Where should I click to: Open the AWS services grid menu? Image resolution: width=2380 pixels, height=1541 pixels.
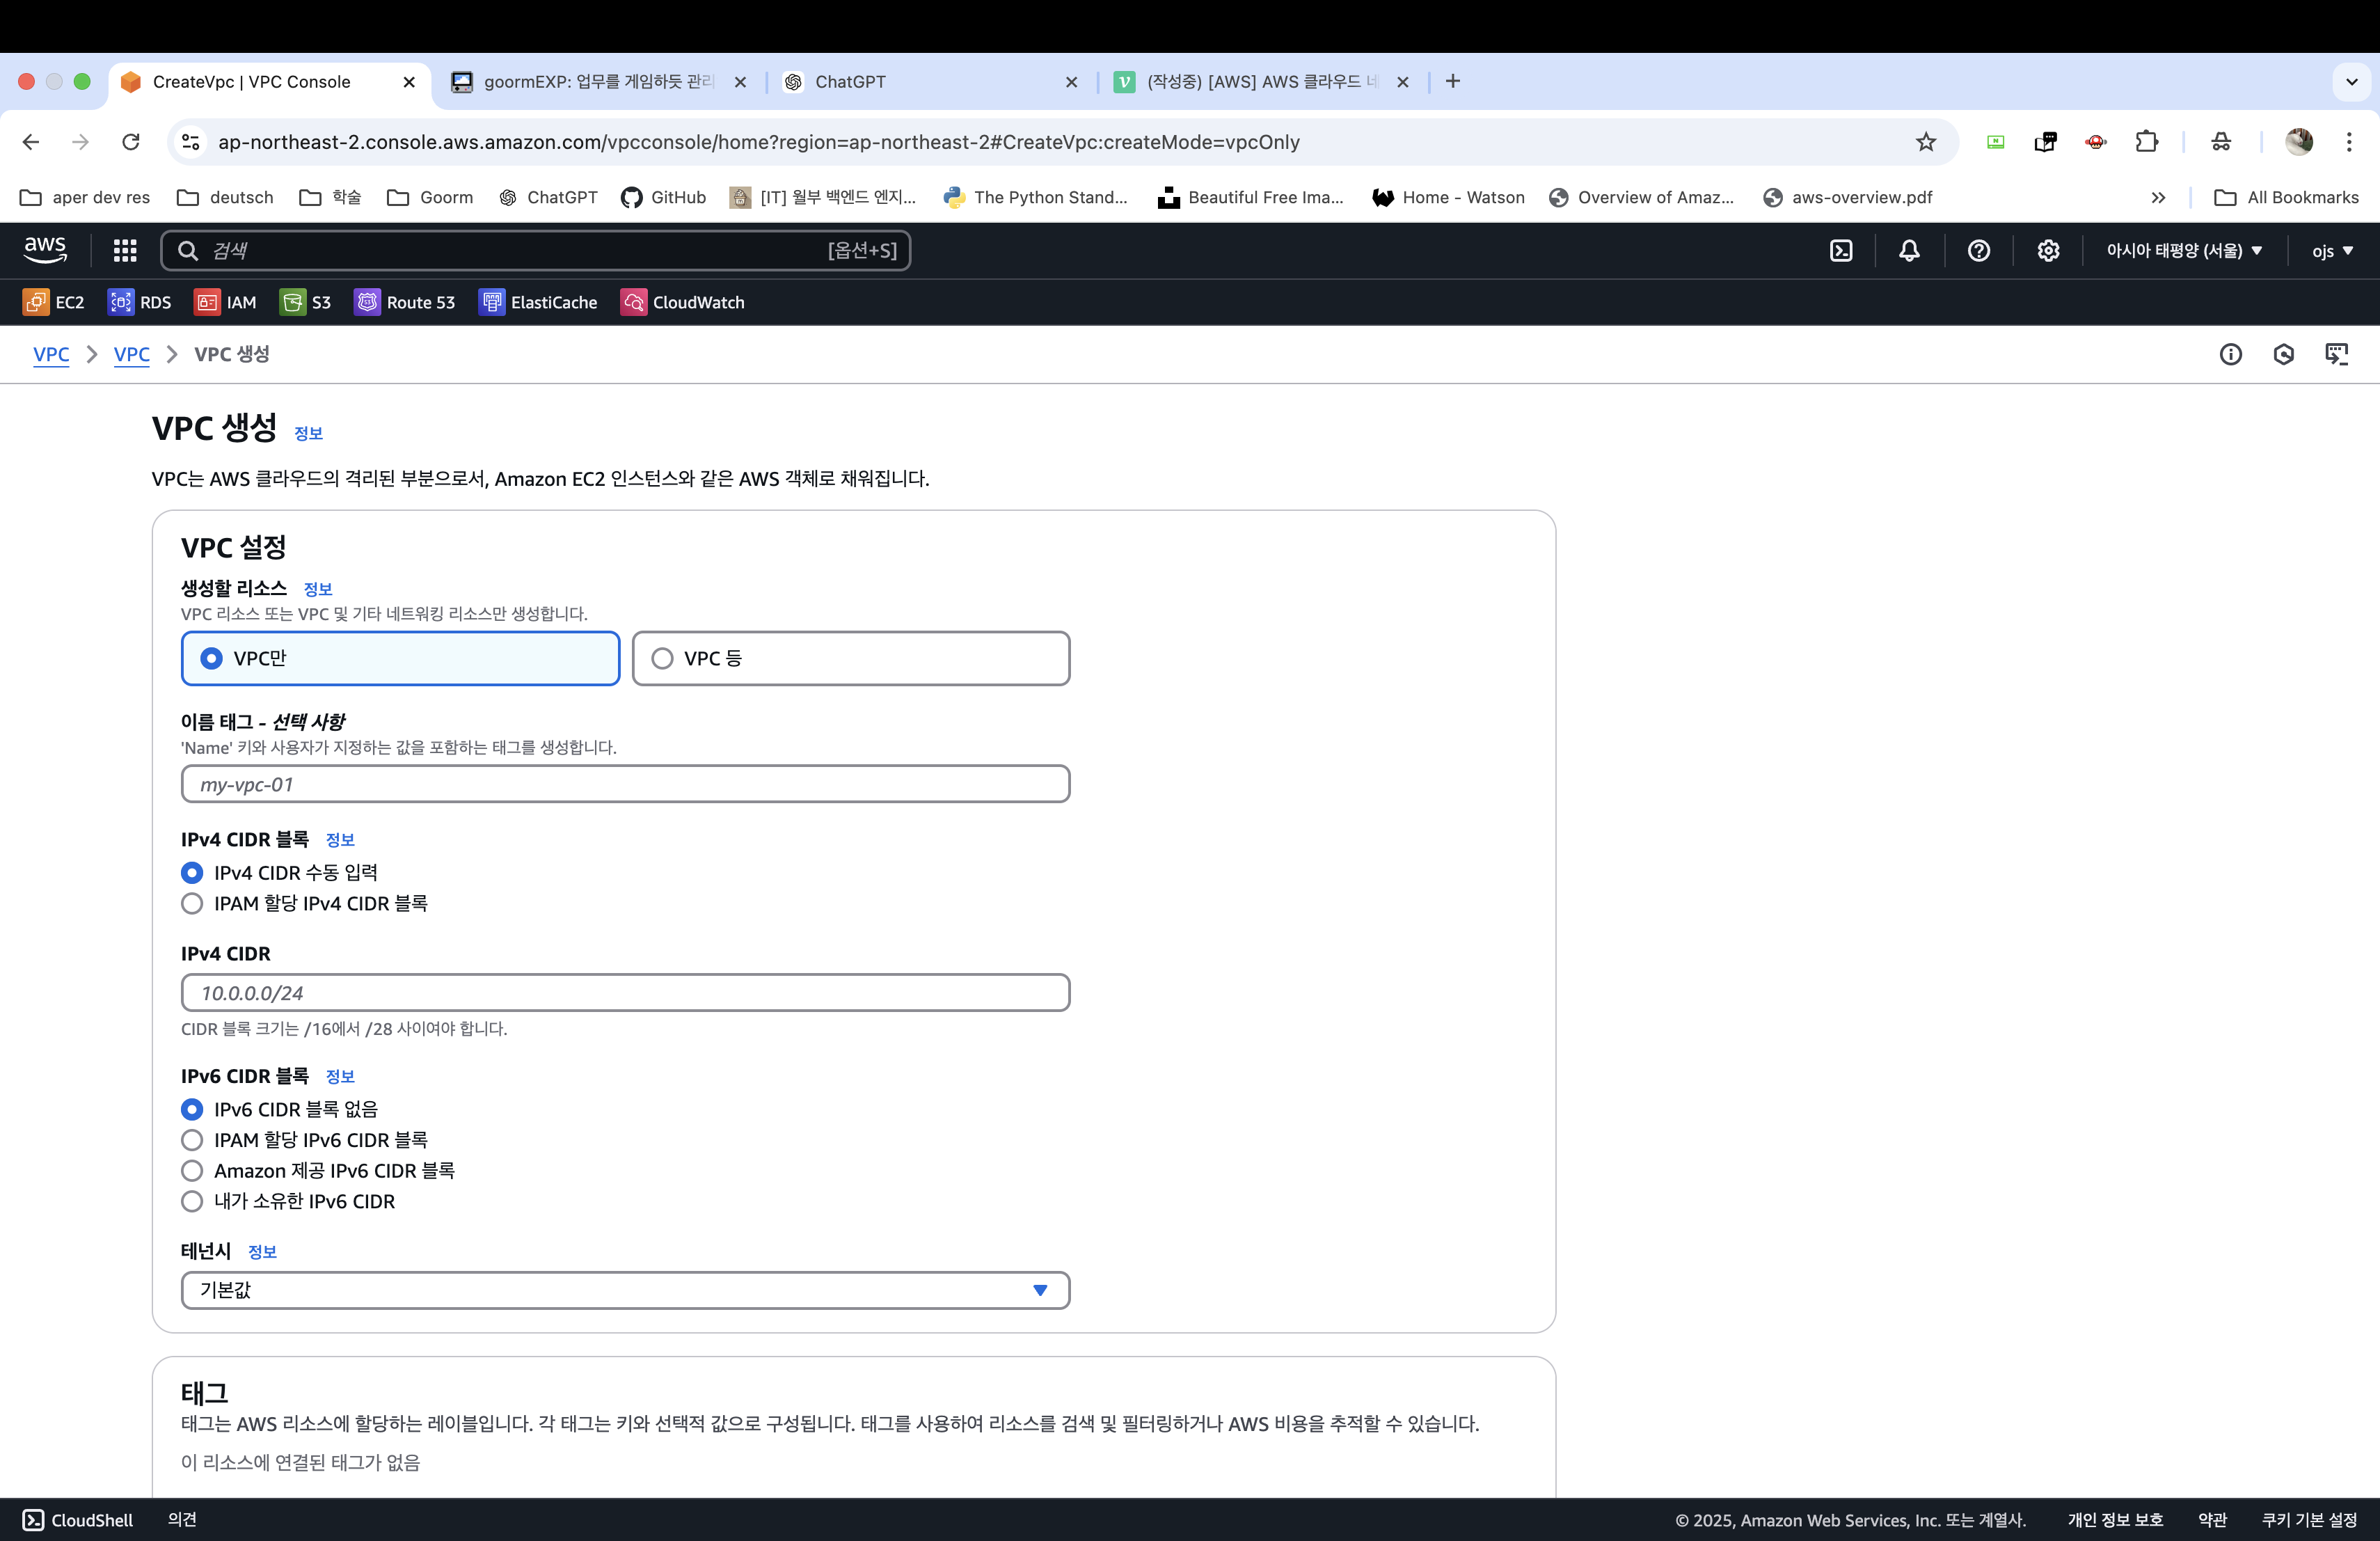point(125,250)
